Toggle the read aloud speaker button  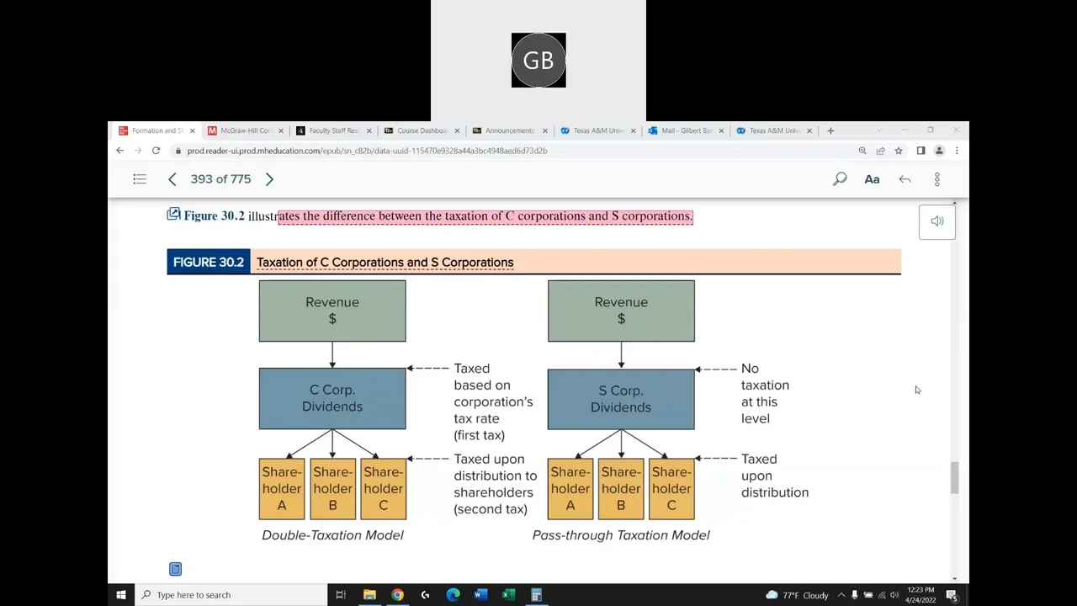pos(936,221)
